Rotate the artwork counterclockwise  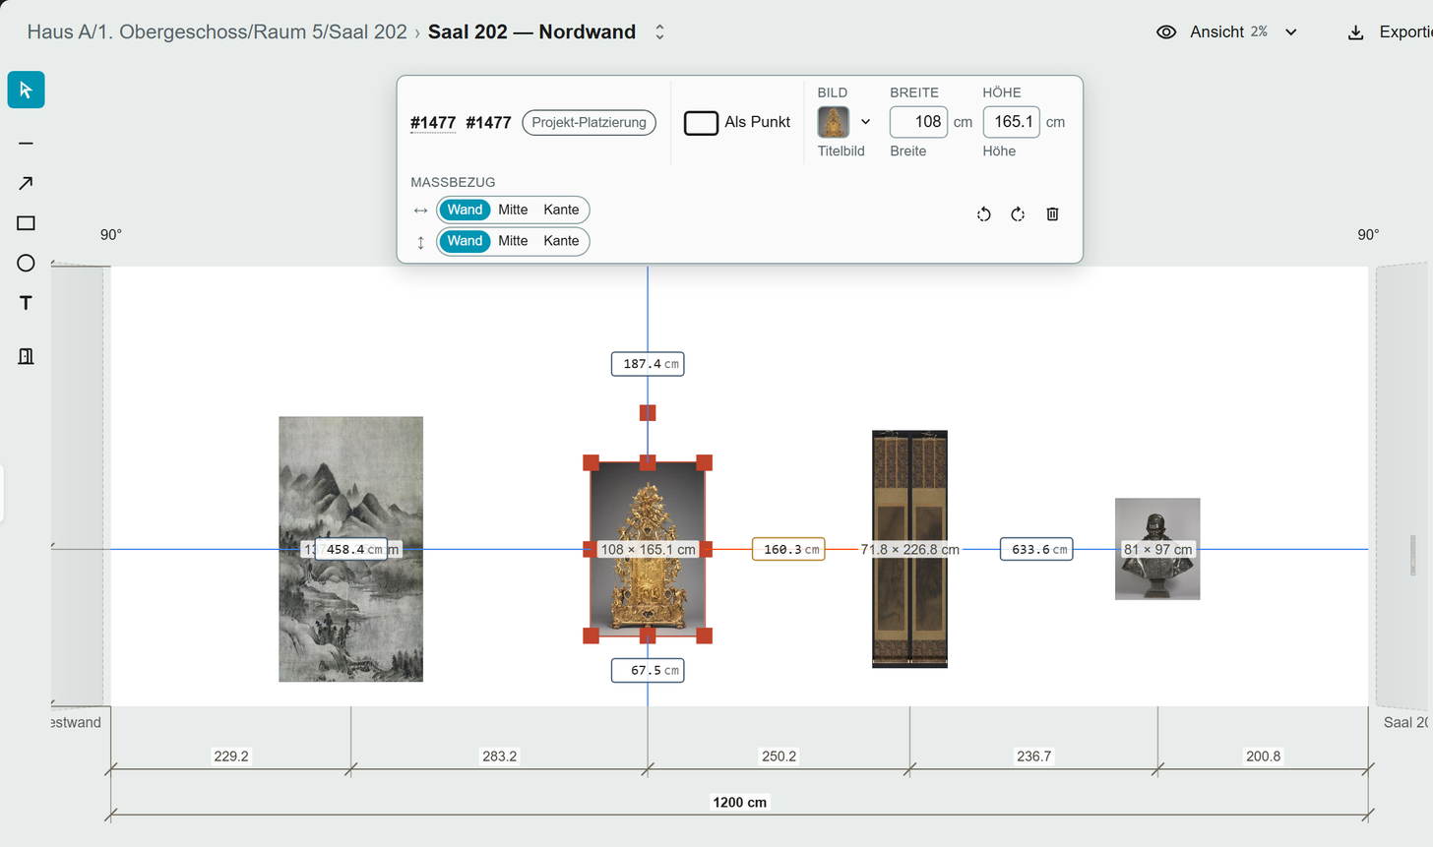[x=983, y=214]
